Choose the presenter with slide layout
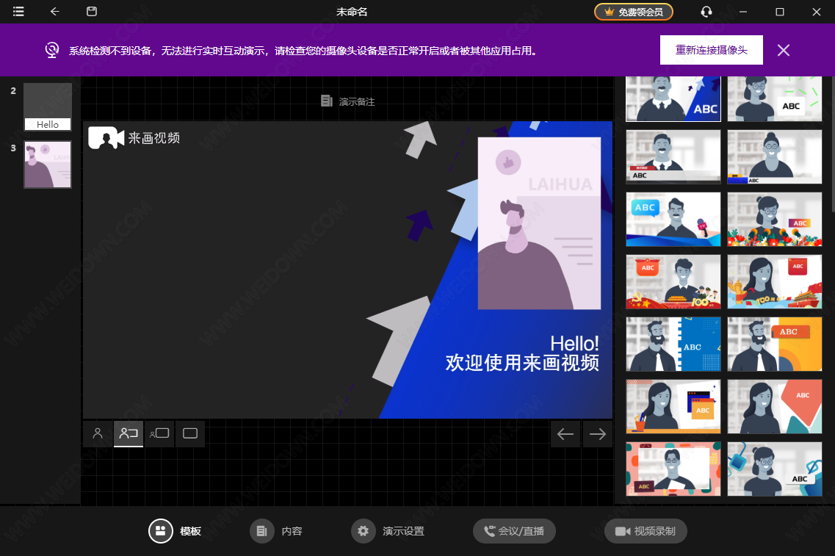The image size is (835, 556). [129, 433]
